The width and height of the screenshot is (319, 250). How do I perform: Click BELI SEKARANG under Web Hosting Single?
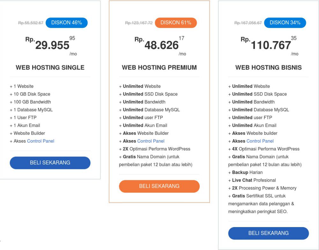(50, 163)
